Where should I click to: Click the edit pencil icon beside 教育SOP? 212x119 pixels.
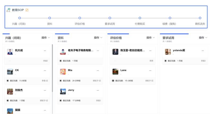pos(27,10)
